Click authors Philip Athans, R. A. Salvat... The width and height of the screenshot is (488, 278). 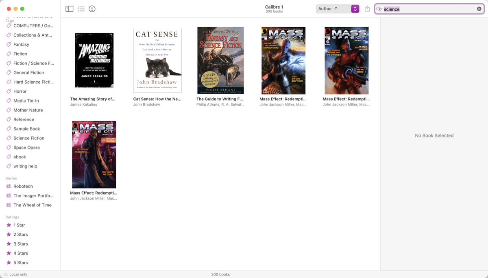[220, 104]
